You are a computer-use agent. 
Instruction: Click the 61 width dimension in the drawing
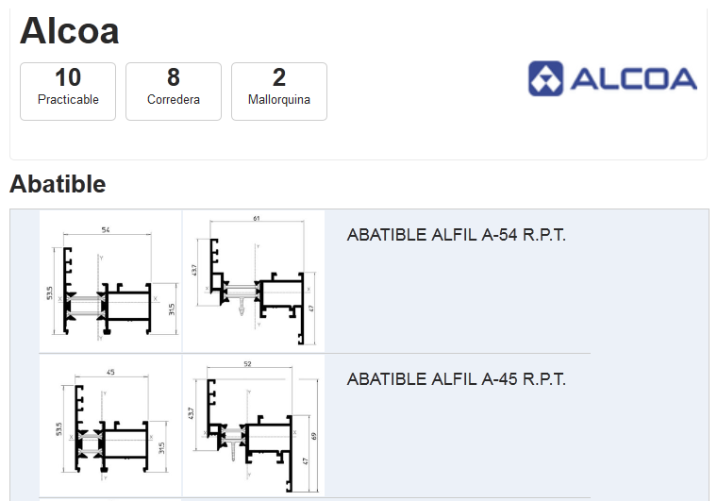[x=257, y=219]
